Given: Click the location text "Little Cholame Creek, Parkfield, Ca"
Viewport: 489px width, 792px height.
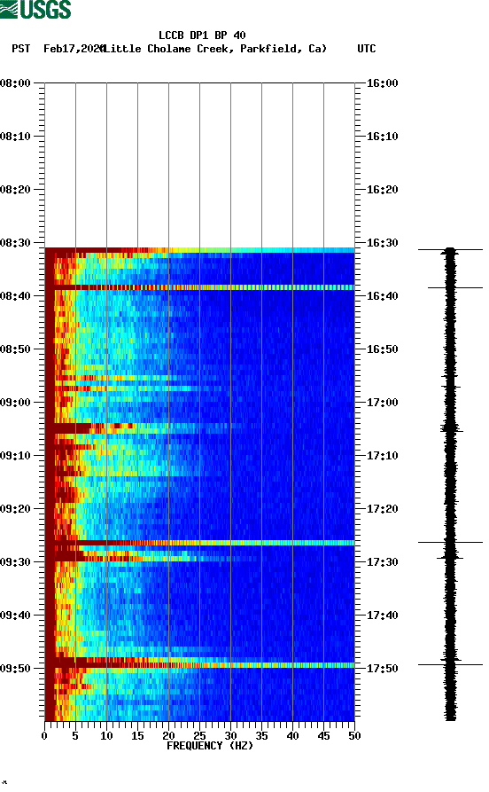Looking at the screenshot, I should pyautogui.click(x=214, y=49).
